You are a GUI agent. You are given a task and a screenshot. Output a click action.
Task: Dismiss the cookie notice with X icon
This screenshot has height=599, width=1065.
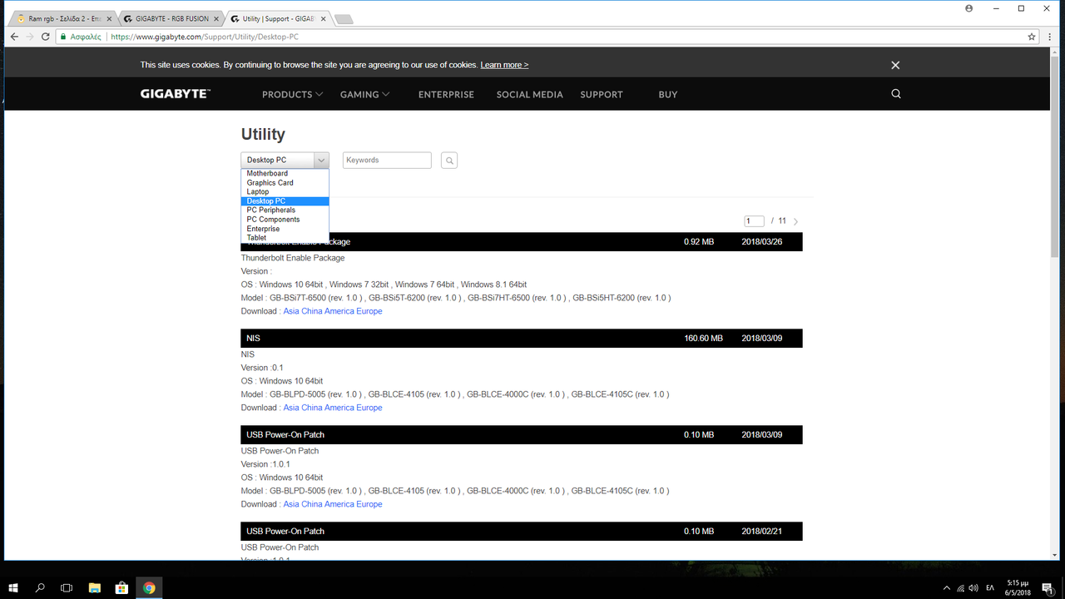pyautogui.click(x=895, y=65)
